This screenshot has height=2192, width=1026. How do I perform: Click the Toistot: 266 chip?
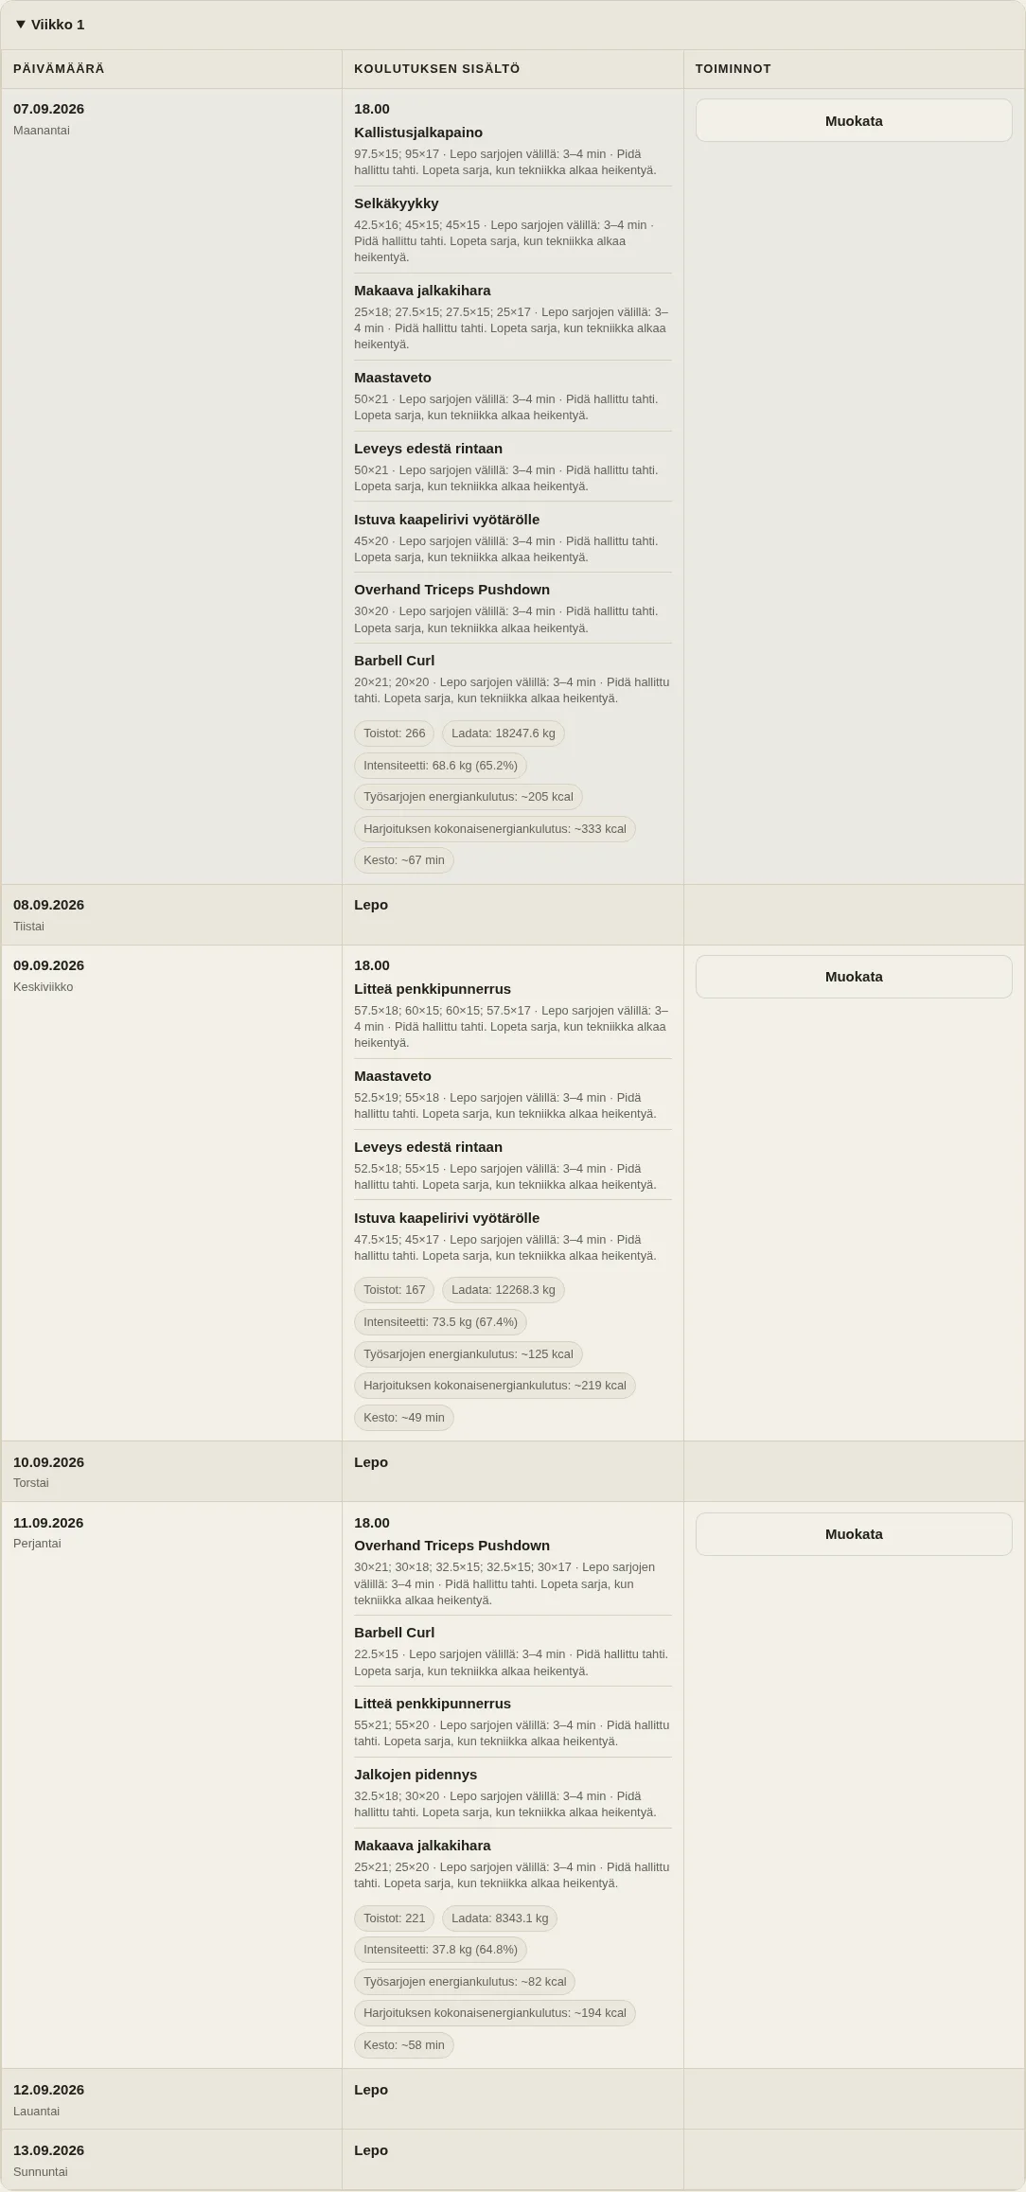pyautogui.click(x=394, y=734)
